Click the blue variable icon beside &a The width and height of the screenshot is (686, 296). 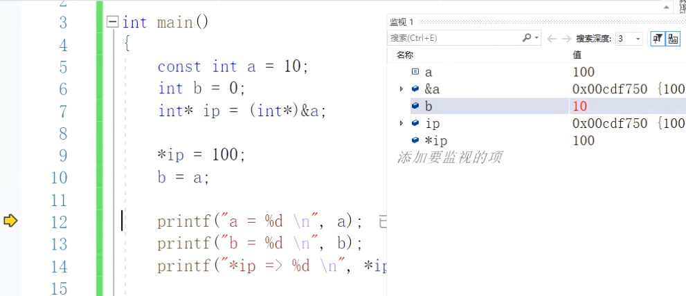pyautogui.click(x=415, y=89)
